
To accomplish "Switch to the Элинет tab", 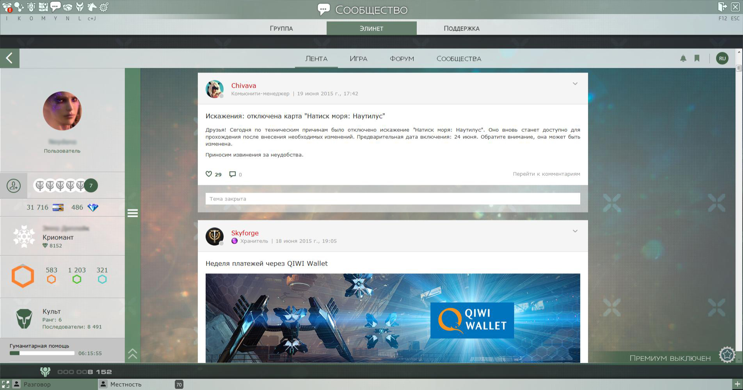I will [371, 28].
